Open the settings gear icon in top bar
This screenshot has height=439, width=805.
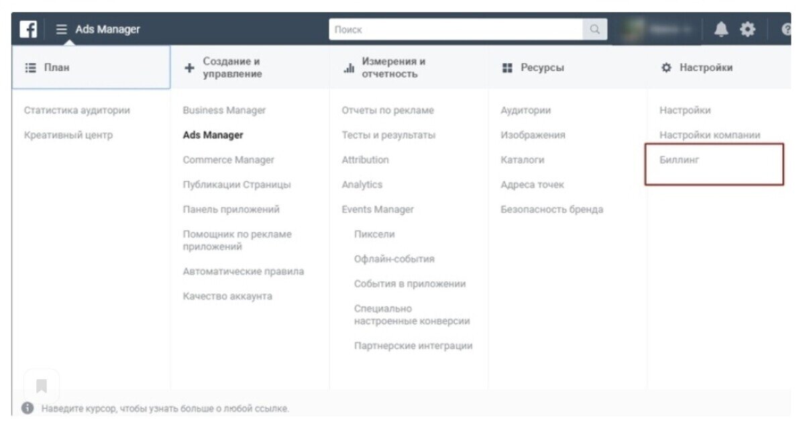click(x=747, y=30)
